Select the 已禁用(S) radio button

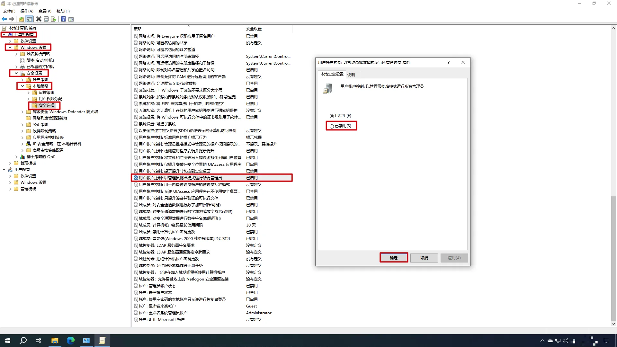click(x=332, y=126)
